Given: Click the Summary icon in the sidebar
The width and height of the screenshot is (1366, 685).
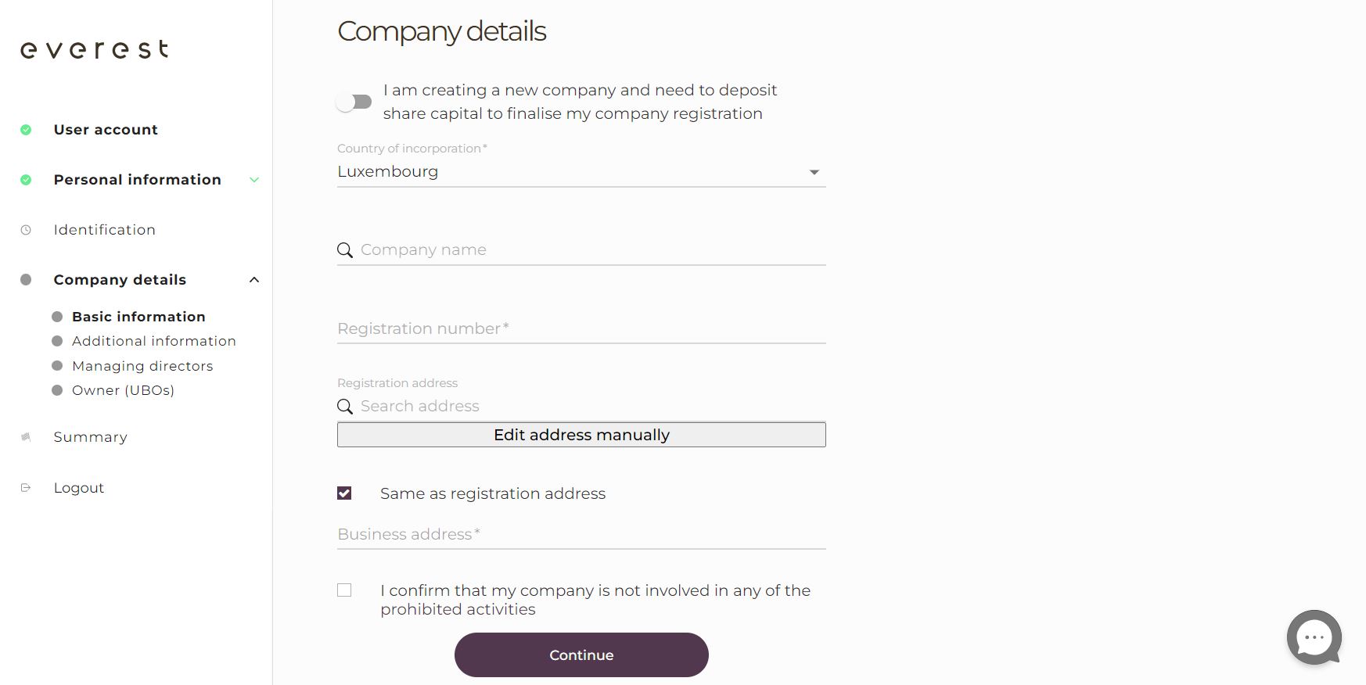Looking at the screenshot, I should click(x=26, y=437).
